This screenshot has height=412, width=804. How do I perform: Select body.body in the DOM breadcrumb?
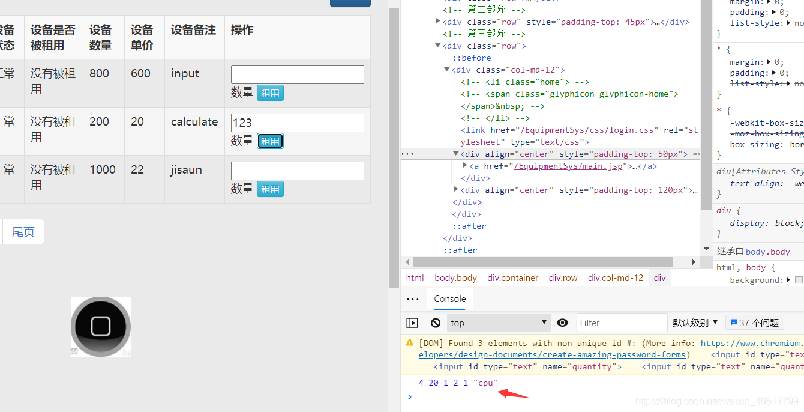(455, 278)
